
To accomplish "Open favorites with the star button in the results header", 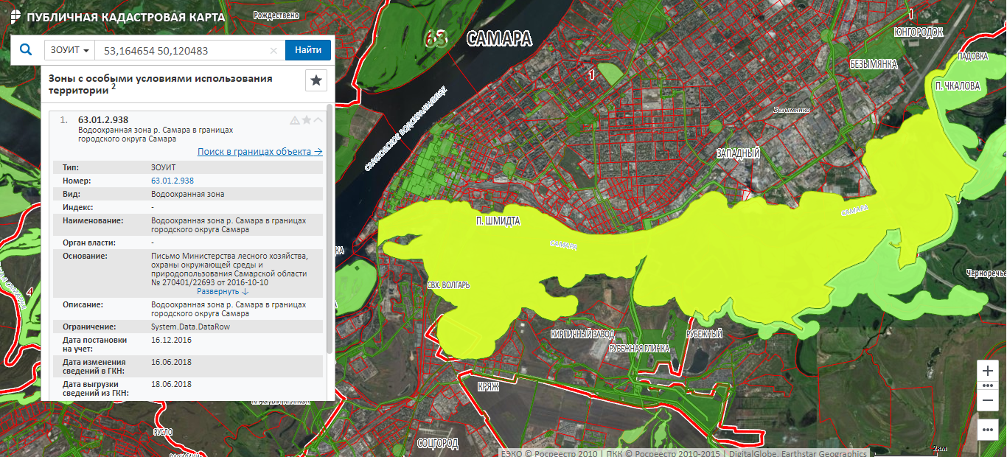I will coord(316,80).
